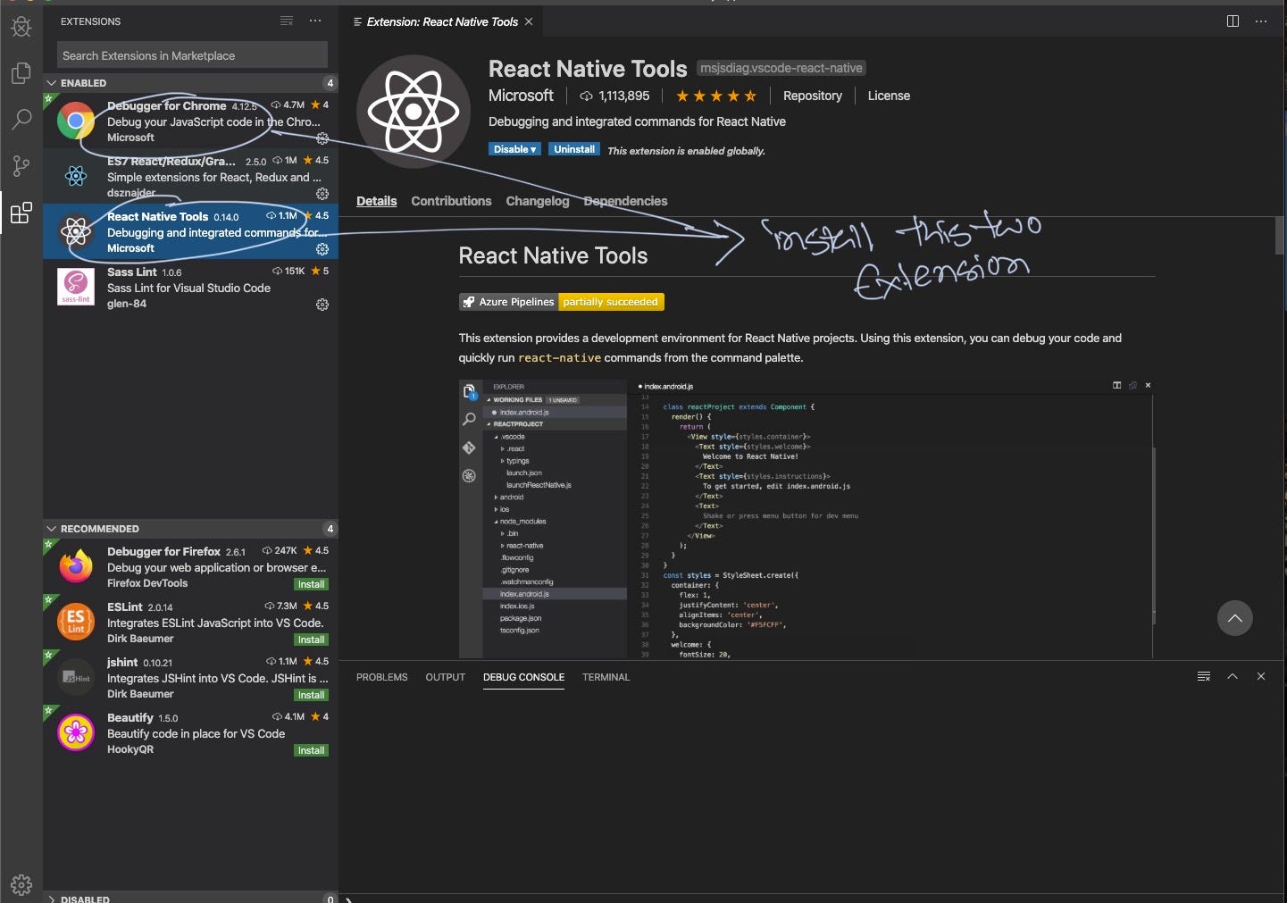
Task: Select Sass Lint extension row
Action: (x=190, y=288)
